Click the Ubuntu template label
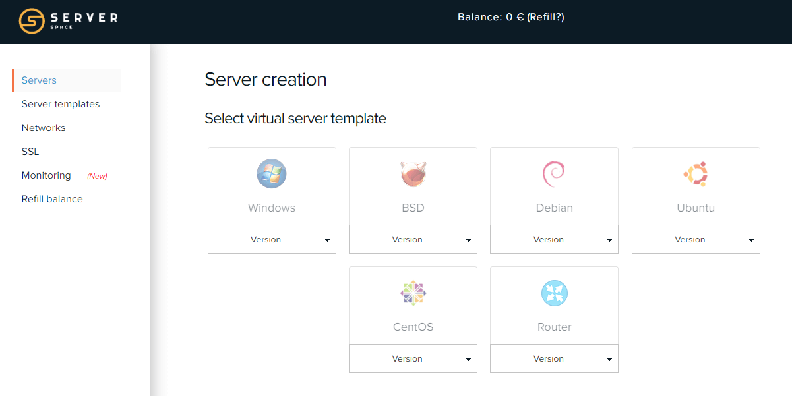Viewport: 792px width, 396px height. coord(696,208)
